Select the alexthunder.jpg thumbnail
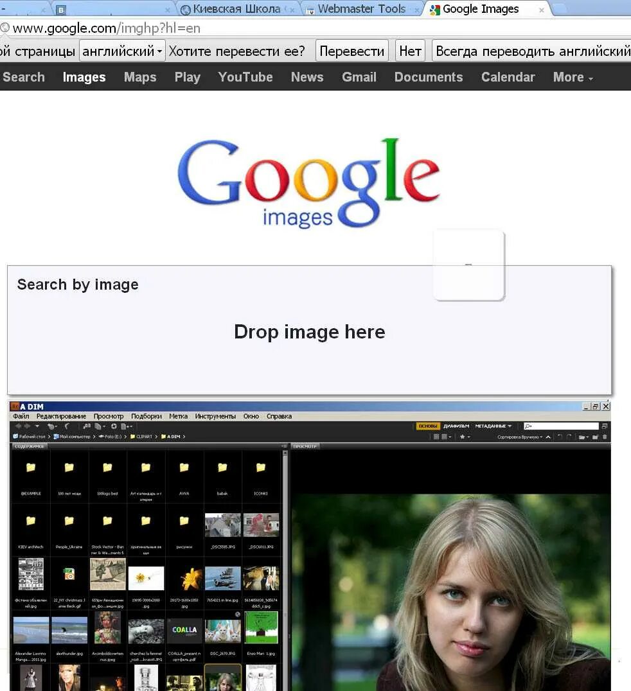The image size is (631, 691). tap(69, 631)
